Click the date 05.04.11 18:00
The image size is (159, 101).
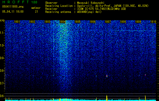(13, 12)
